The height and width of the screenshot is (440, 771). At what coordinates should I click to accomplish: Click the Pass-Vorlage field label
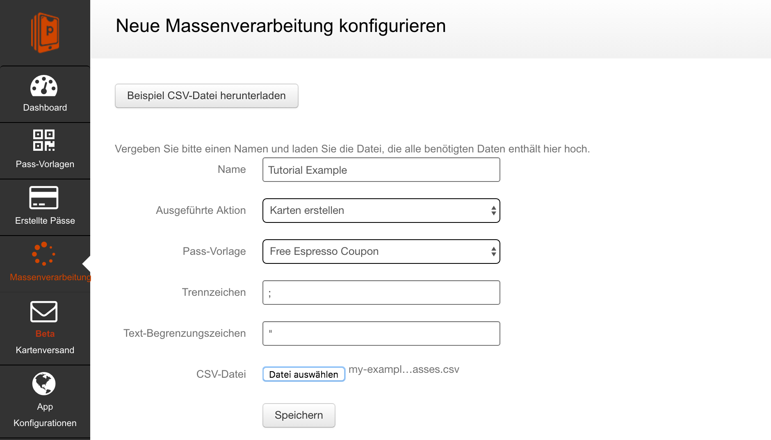click(x=214, y=251)
